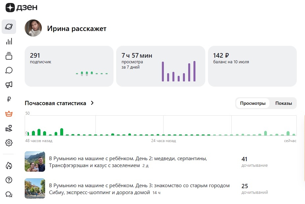This screenshot has width=305, height=204.
Task: Click the orange crown icon in sidebar
Action: click(x=9, y=114)
